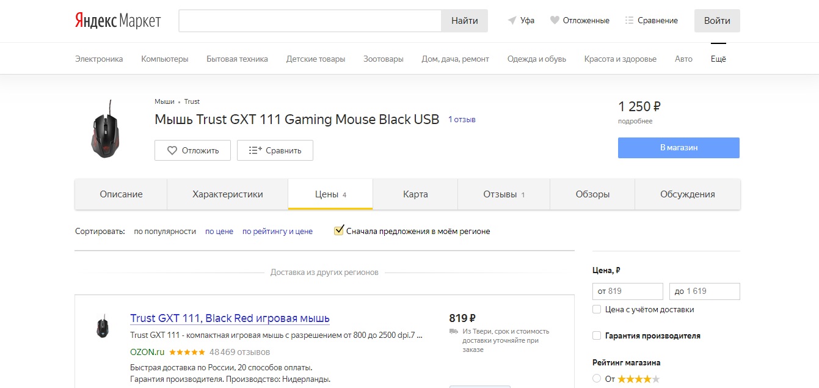Open the Дом, дача, ремонт category
The image size is (819, 388).
pos(456,59)
